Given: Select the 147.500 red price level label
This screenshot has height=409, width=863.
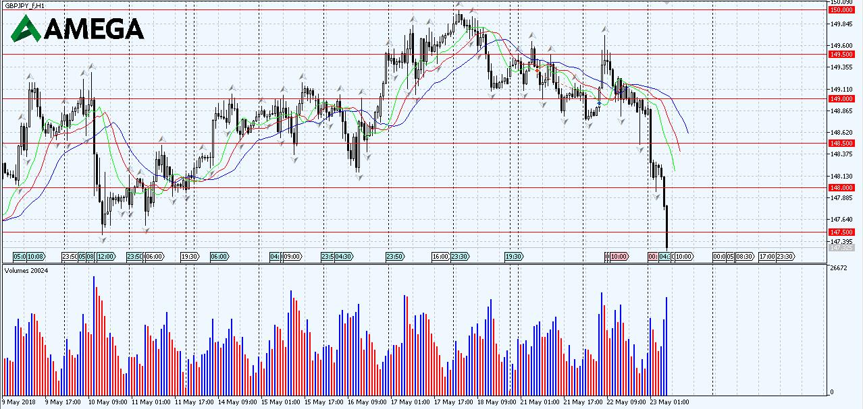Looking at the screenshot, I should [841, 232].
